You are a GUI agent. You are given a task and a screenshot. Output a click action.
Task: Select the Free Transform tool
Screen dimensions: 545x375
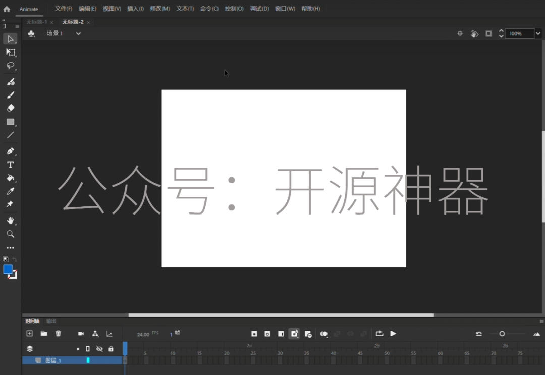(11, 52)
